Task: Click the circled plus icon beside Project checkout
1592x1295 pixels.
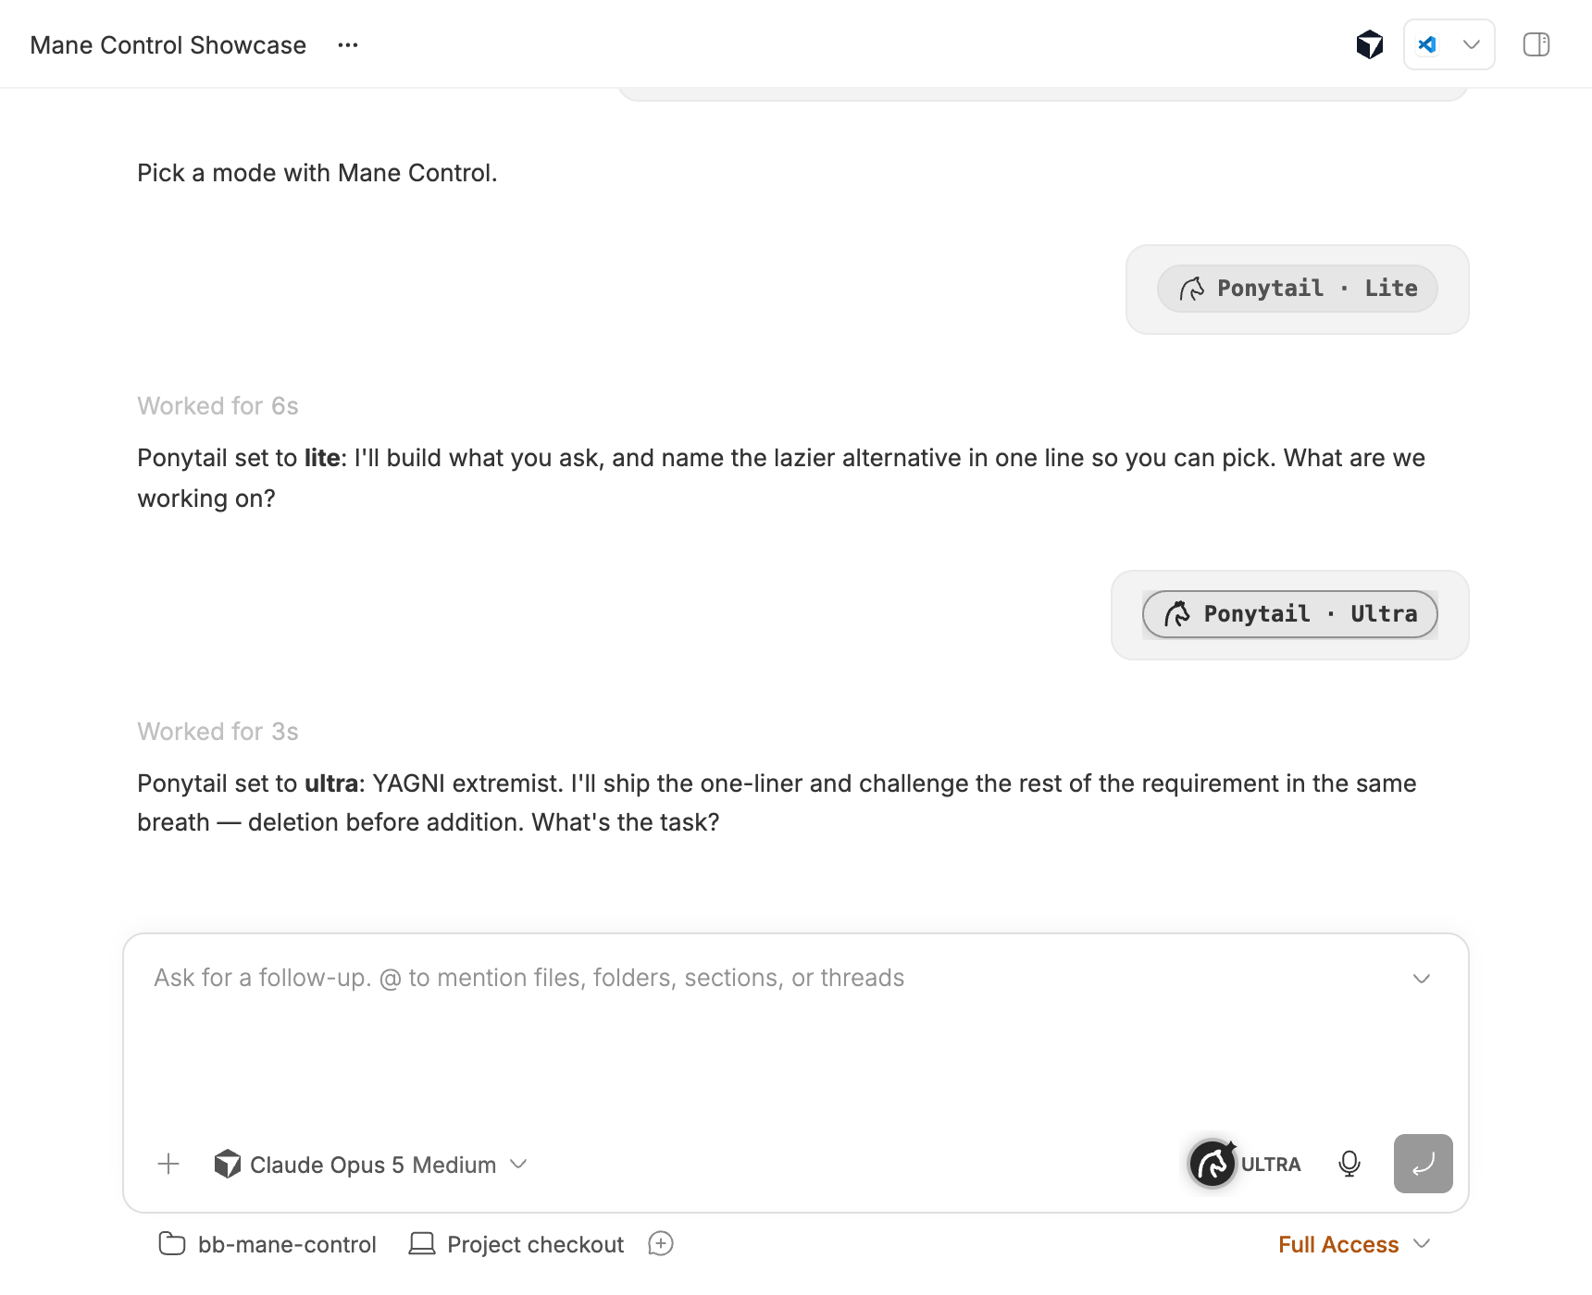Action: click(x=661, y=1244)
